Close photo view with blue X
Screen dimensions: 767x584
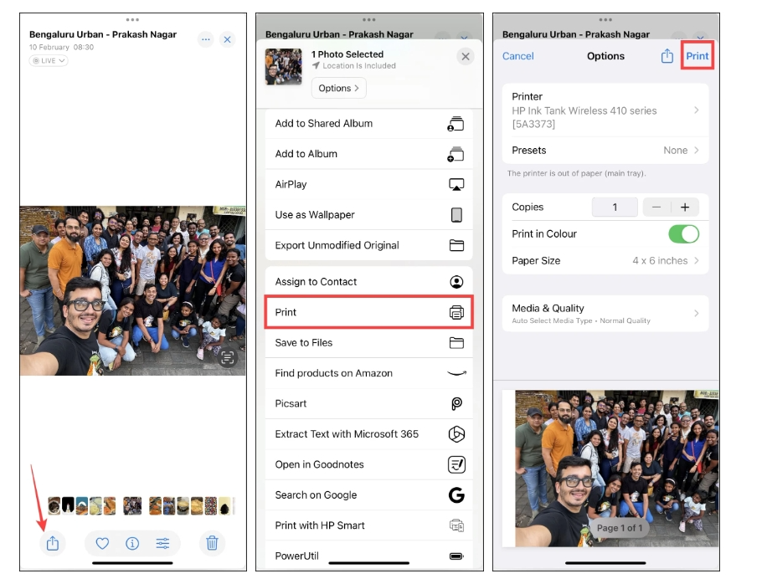[228, 39]
